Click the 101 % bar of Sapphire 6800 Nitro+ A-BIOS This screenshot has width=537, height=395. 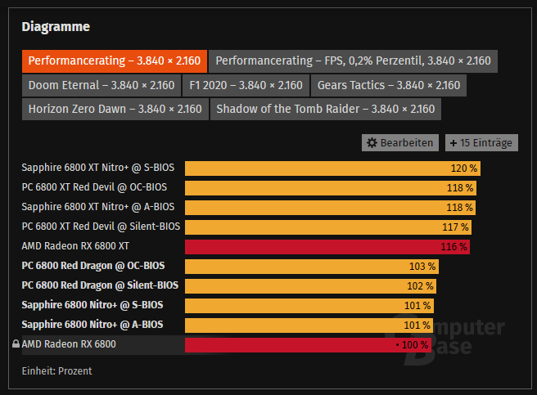(x=309, y=325)
